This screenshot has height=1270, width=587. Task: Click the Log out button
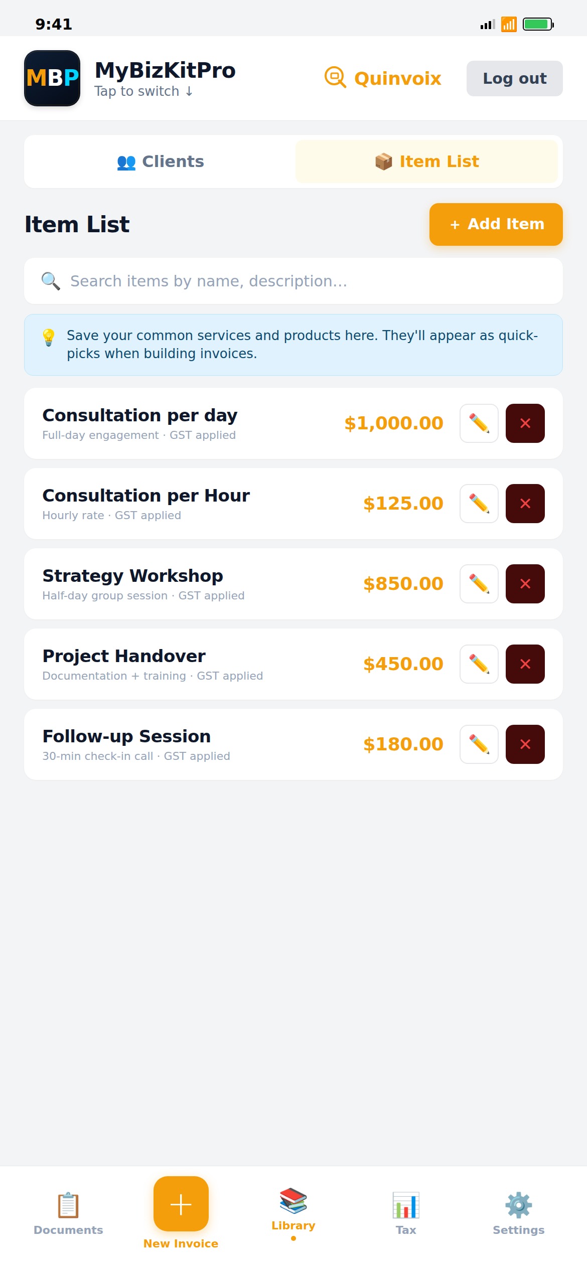click(x=514, y=78)
